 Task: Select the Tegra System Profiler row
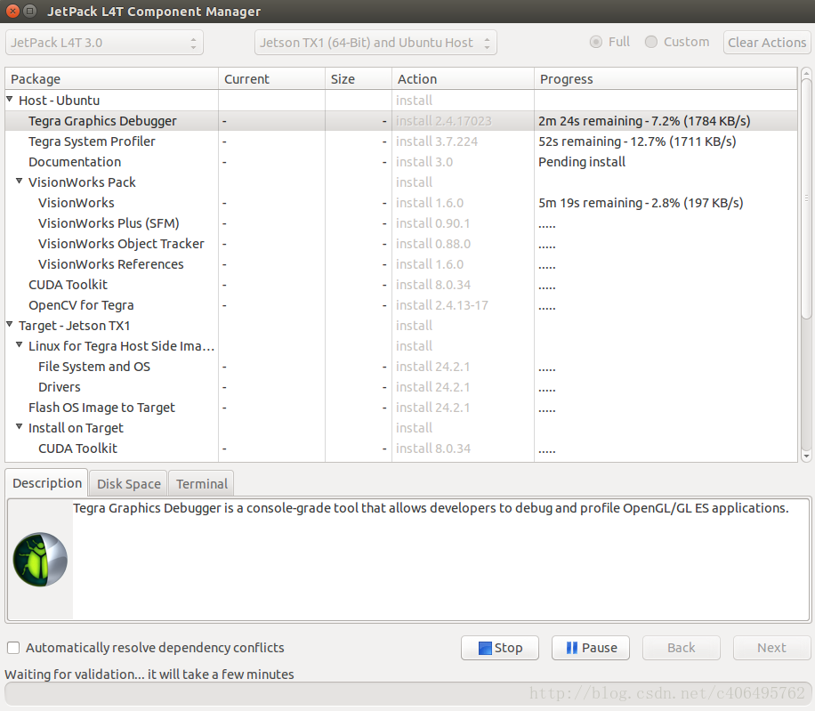(401, 141)
